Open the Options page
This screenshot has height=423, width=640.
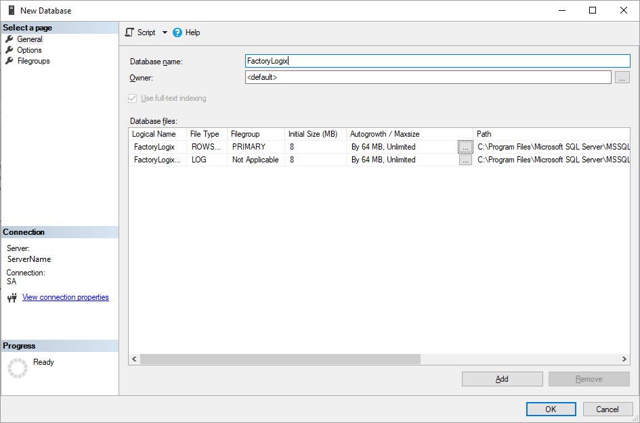click(x=28, y=49)
